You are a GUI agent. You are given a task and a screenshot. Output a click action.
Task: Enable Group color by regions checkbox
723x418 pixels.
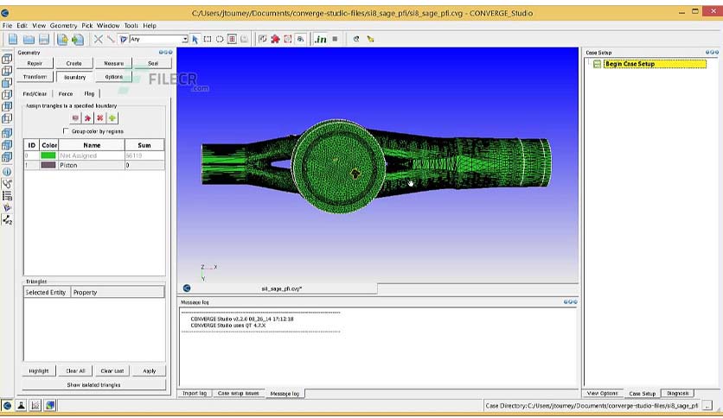pos(66,131)
